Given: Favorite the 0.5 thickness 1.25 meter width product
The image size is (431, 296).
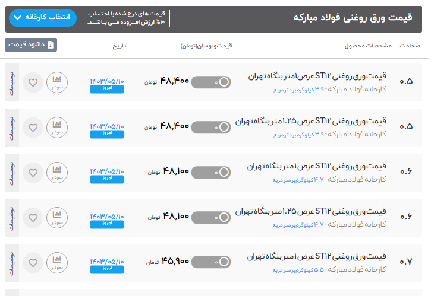Looking at the screenshot, I should coord(33,128).
